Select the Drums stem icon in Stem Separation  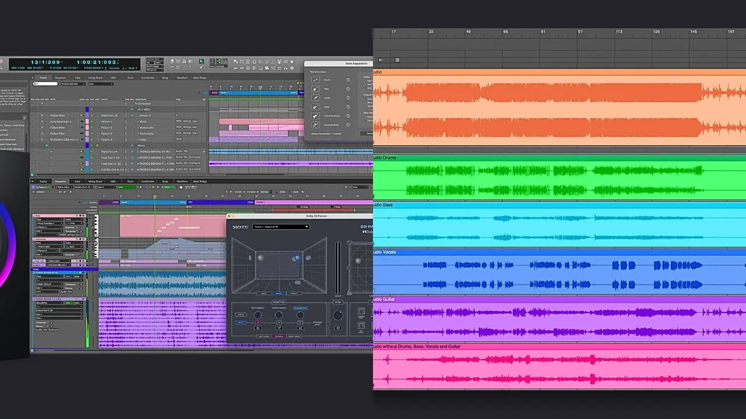(x=315, y=80)
